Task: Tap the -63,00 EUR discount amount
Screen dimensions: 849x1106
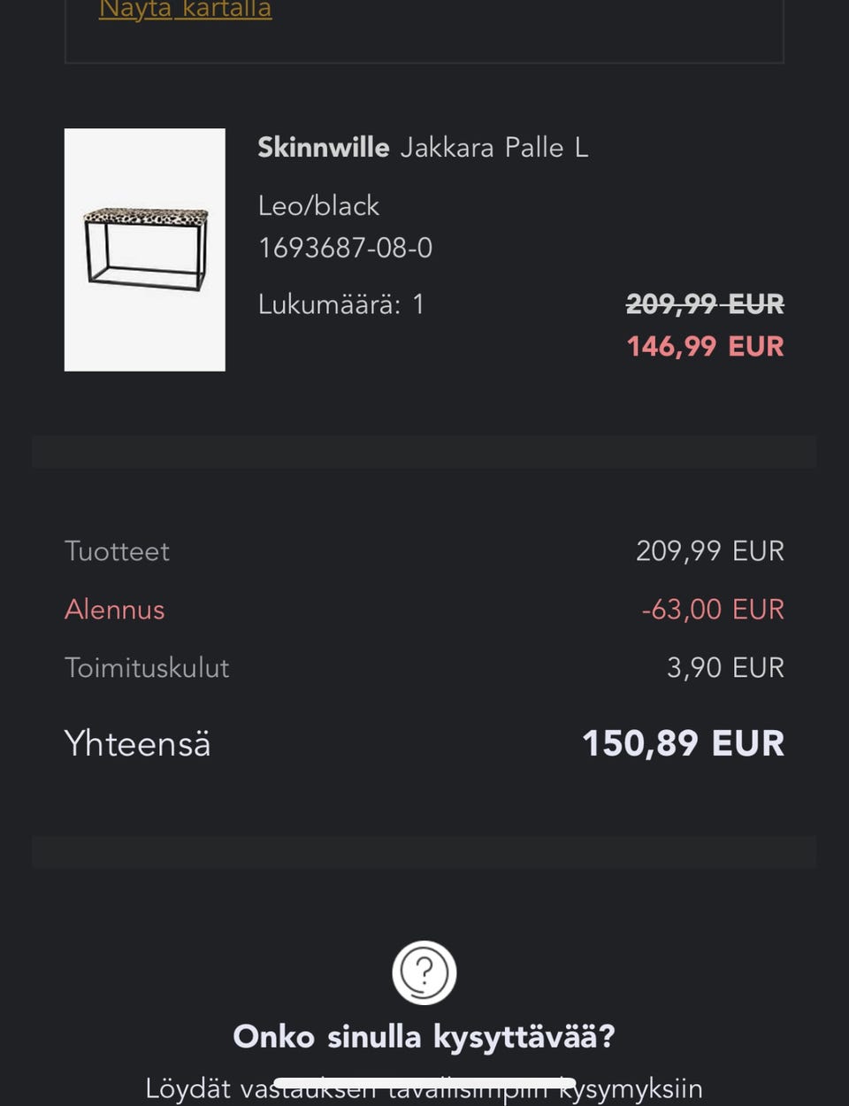Action: point(712,610)
